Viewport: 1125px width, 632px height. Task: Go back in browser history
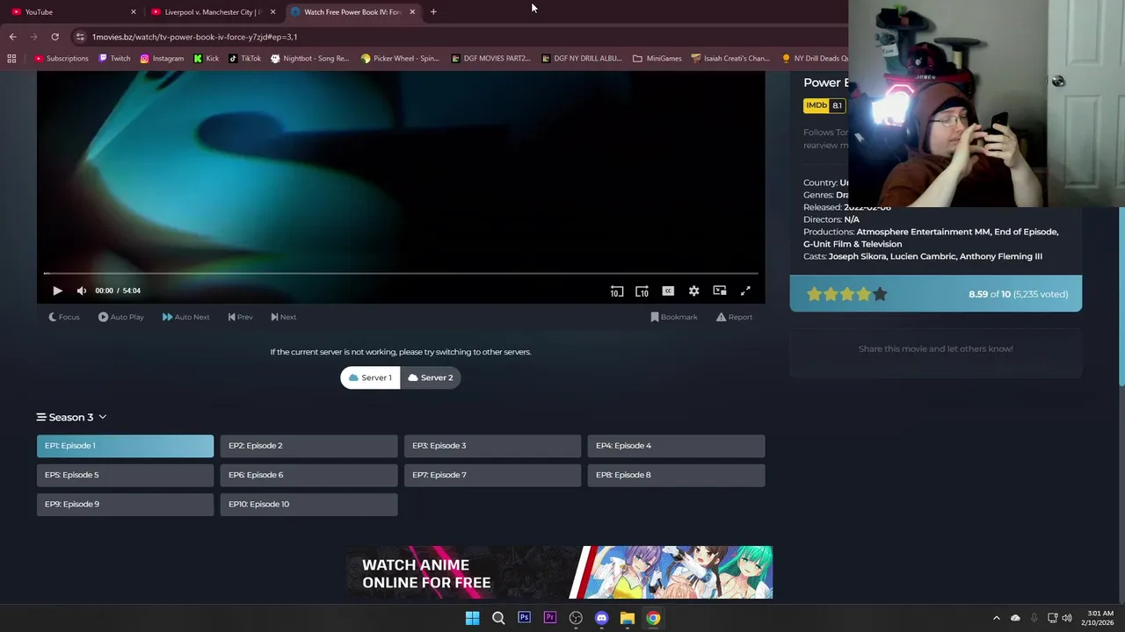point(12,37)
